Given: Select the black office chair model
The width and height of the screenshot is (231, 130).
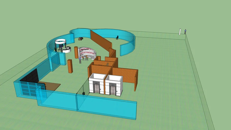Looking at the screenshot, I should pos(117,38).
